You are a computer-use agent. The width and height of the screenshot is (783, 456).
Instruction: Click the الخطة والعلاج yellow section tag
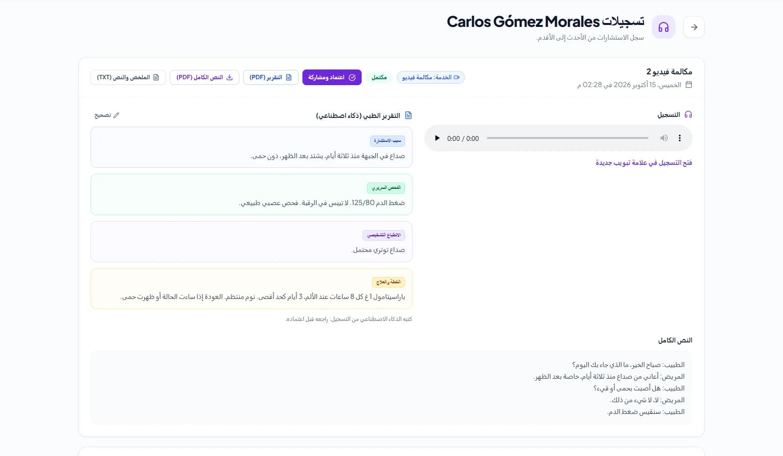tap(388, 282)
